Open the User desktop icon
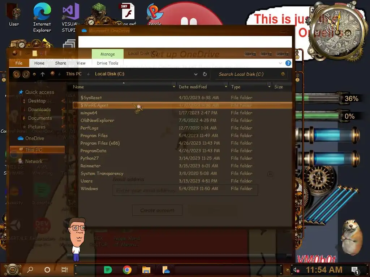The width and height of the screenshot is (370, 277). click(14, 14)
